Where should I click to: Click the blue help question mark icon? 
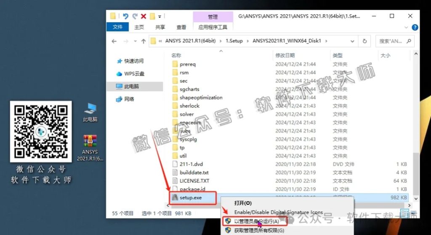(415, 27)
